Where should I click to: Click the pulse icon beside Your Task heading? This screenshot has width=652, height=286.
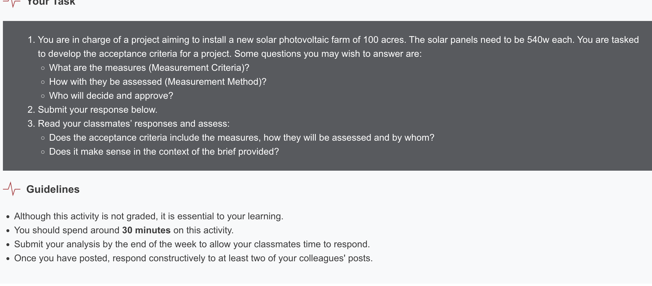click(12, 3)
